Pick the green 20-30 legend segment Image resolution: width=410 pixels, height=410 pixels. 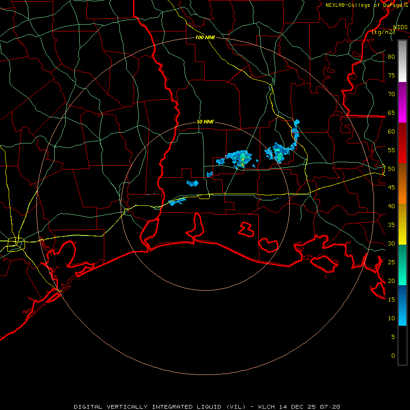click(402, 265)
